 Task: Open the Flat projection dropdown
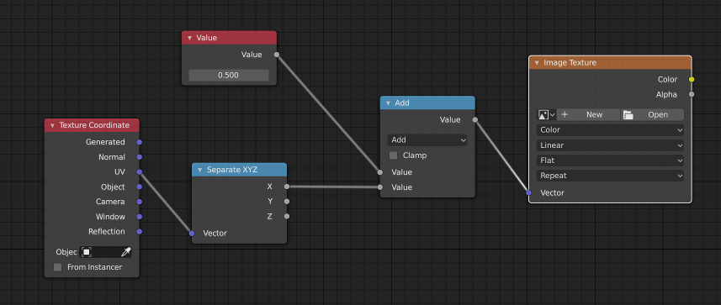(610, 160)
